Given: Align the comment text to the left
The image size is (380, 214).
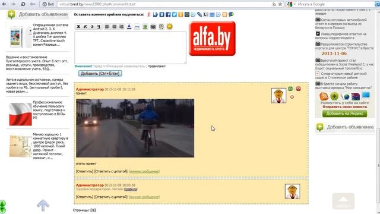Looking at the screenshot, I should (x=107, y=27).
